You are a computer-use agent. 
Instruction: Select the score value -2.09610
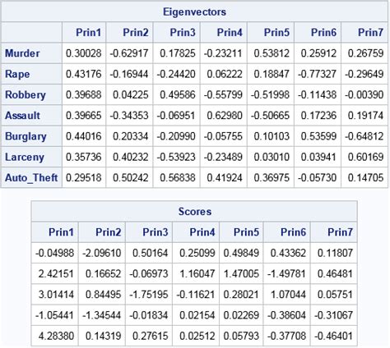[x=102, y=253]
